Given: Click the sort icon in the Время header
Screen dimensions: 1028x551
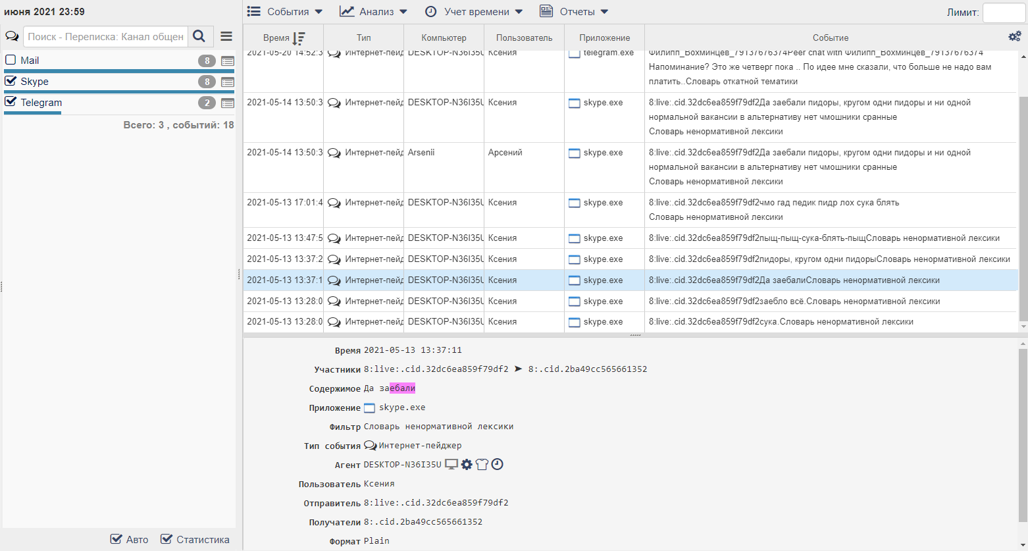Looking at the screenshot, I should tap(298, 38).
